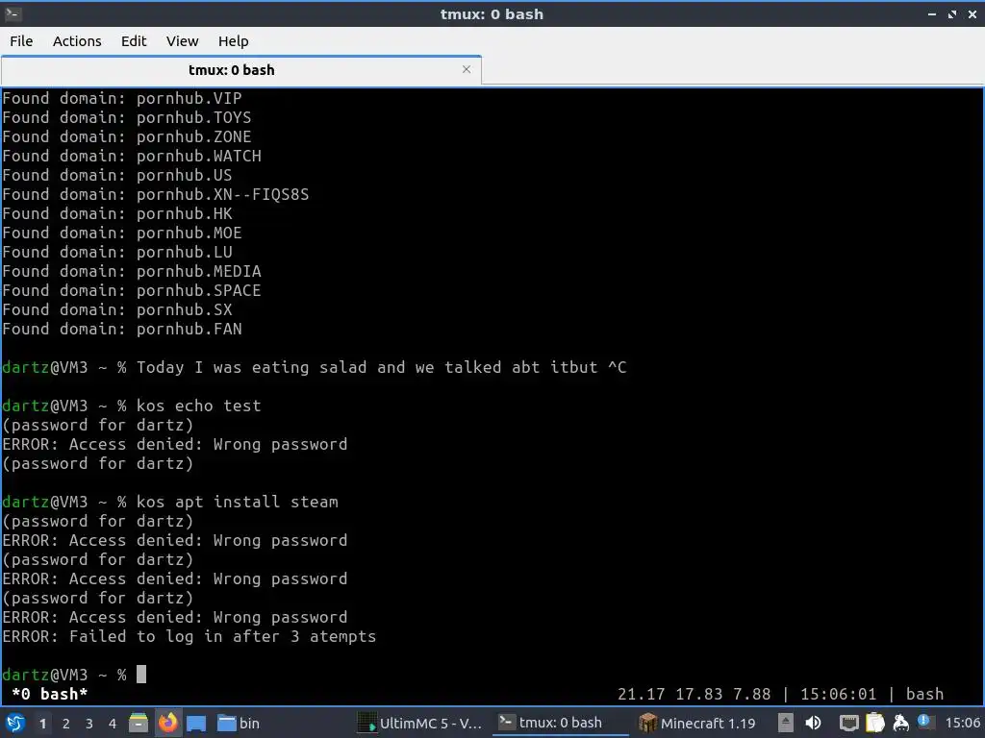Open the update notifier tray icon

pyautogui.click(x=923, y=721)
